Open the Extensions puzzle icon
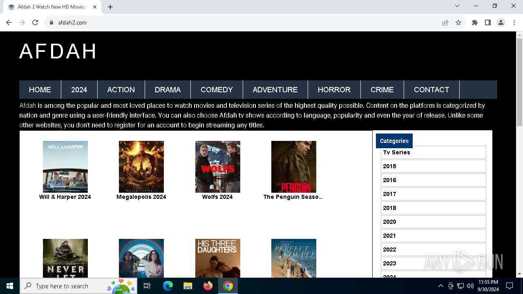This screenshot has height=294, width=523. [x=475, y=22]
